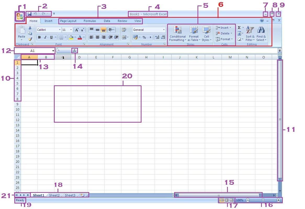The height and width of the screenshot is (209, 305).
Task: Open the Conditional Formatting dropdown
Action: (x=177, y=34)
